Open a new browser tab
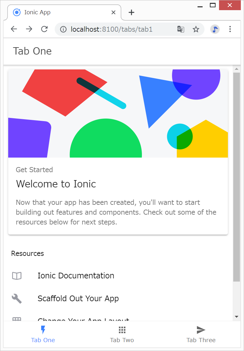The image size is (244, 351). point(131,12)
